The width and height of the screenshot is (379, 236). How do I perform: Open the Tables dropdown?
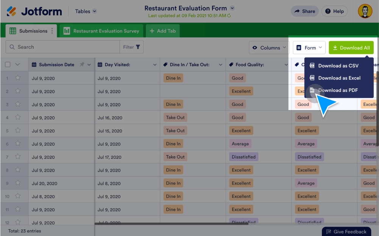85,11
